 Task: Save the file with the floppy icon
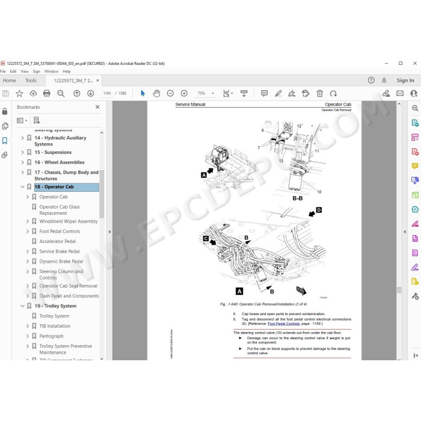coord(5,93)
